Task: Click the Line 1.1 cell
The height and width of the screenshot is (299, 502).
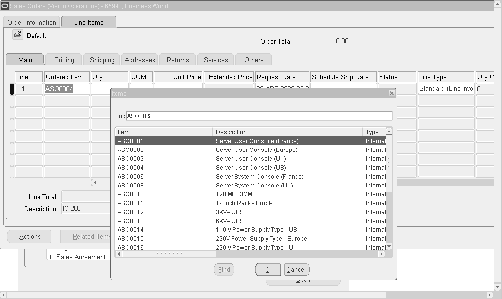Action: (x=29, y=89)
